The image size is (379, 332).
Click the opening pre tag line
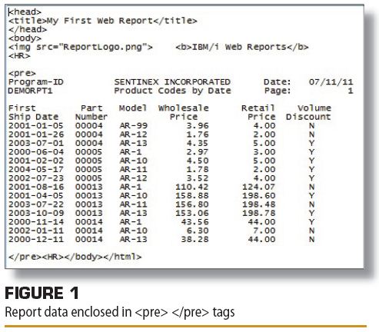[x=22, y=74]
